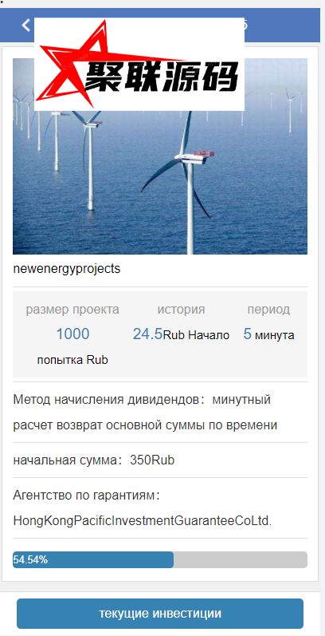Go back using the header chevron arrow

pos(26,26)
